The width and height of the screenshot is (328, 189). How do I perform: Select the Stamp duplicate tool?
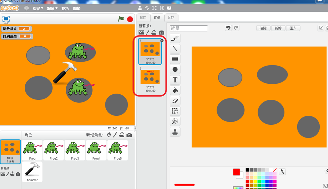coord(175,132)
